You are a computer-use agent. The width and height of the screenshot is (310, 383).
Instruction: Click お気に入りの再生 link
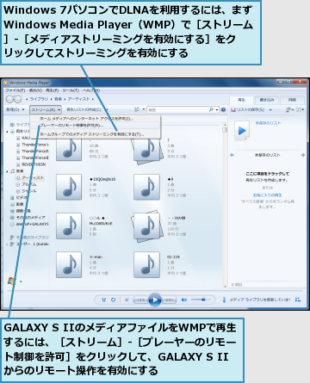(267, 195)
